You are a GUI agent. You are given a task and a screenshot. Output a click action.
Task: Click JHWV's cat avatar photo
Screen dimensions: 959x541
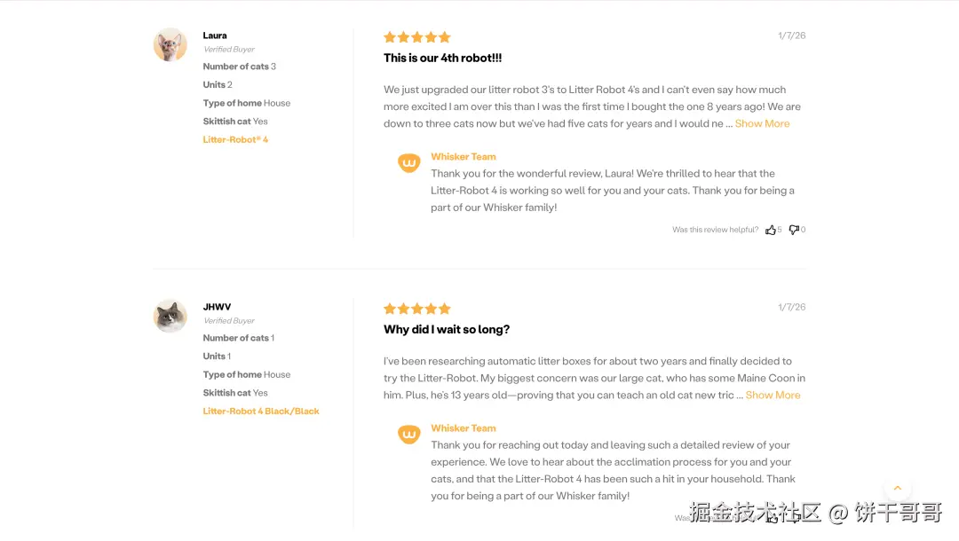pyautogui.click(x=170, y=317)
